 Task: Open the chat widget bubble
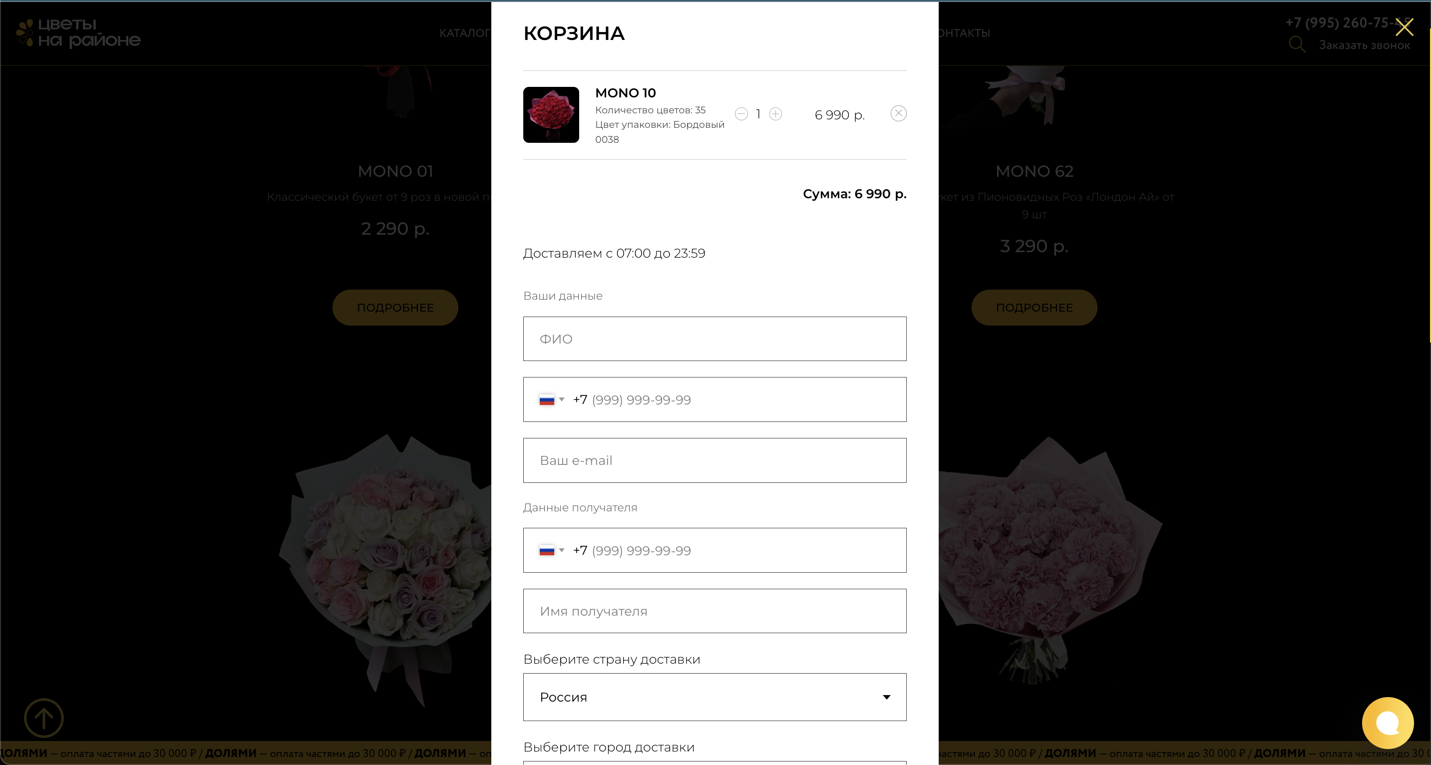(1388, 723)
